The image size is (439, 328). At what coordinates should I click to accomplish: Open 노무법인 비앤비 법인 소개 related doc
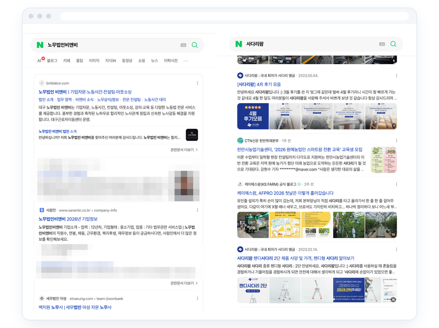(58, 131)
